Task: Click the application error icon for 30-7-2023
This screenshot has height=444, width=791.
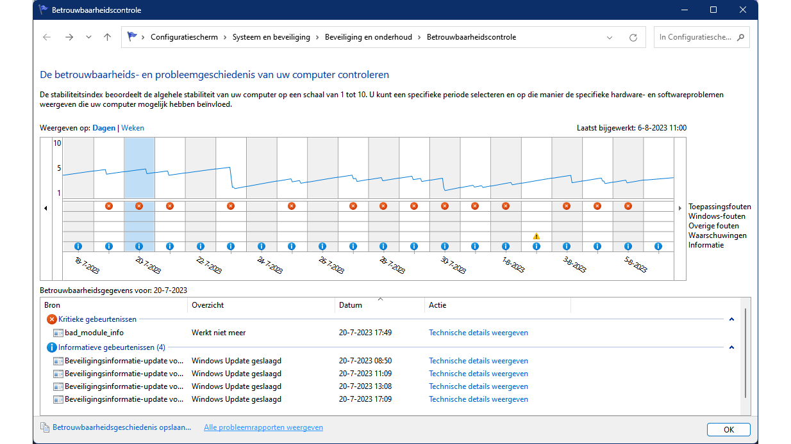Action: pos(444,206)
